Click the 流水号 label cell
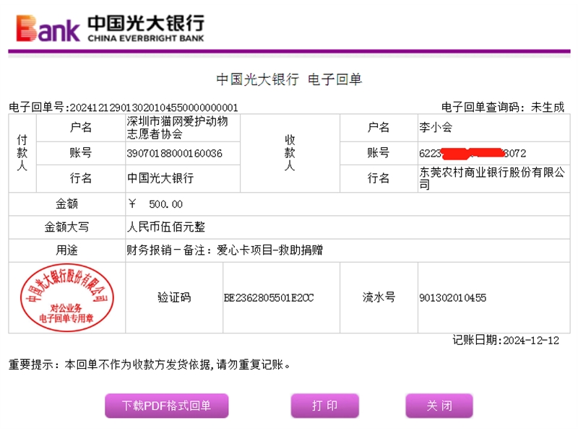 [379, 297]
